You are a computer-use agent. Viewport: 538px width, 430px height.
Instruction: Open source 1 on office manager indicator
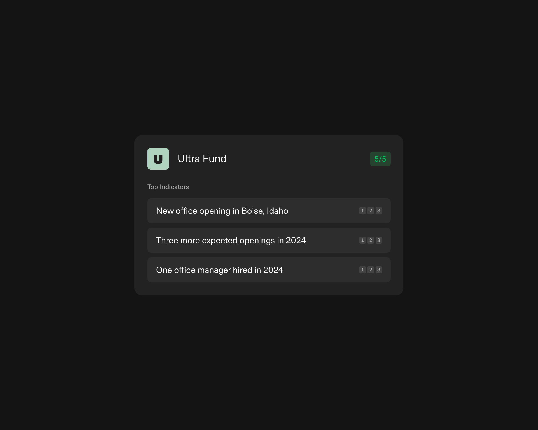click(362, 270)
